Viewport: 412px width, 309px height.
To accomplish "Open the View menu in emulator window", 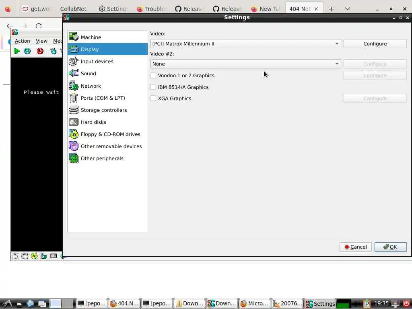I will coord(41,41).
